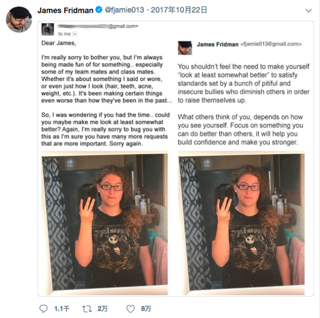Click the 1.1千 reply count
The image size is (320, 318).
tap(62, 308)
